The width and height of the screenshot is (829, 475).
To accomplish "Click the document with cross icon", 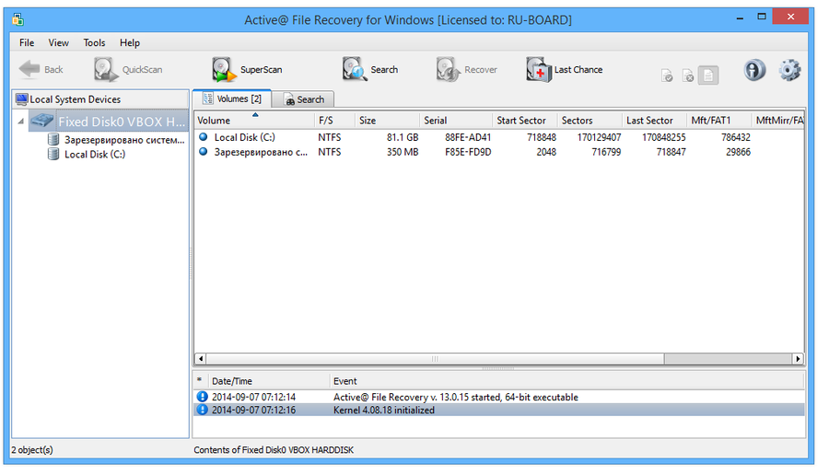I will coord(687,76).
